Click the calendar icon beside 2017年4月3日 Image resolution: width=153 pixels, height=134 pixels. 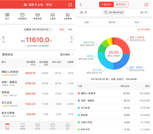(106, 13)
